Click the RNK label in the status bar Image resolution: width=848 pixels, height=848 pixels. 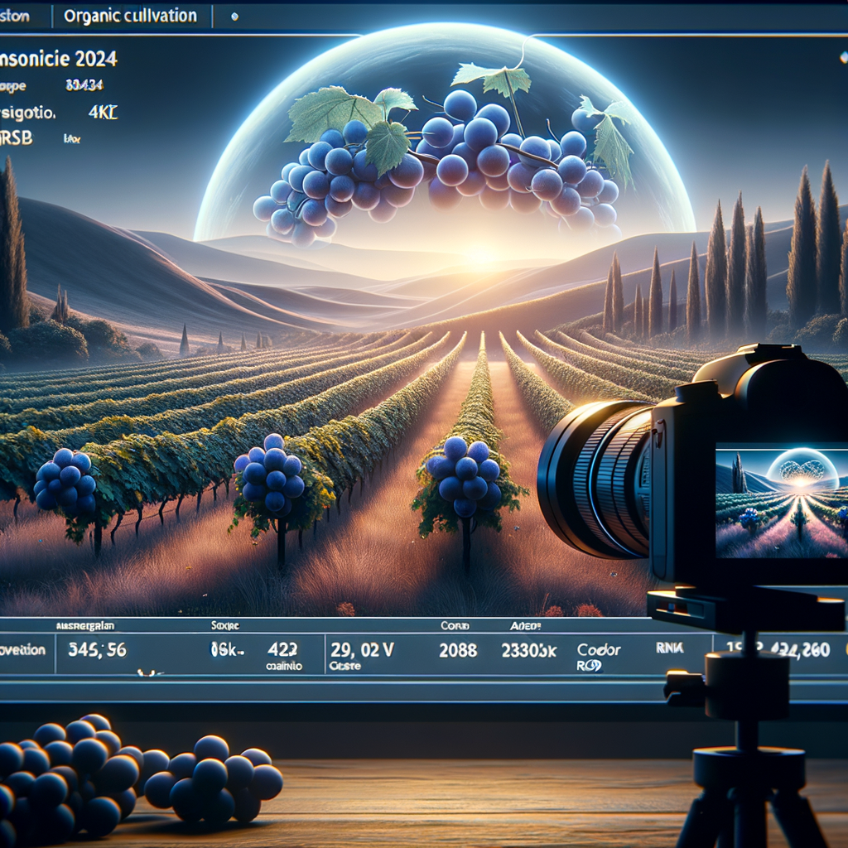(x=669, y=647)
